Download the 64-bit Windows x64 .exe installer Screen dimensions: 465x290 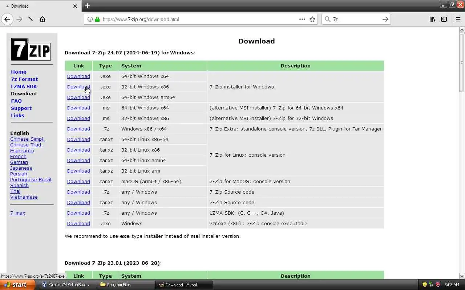[x=78, y=76]
